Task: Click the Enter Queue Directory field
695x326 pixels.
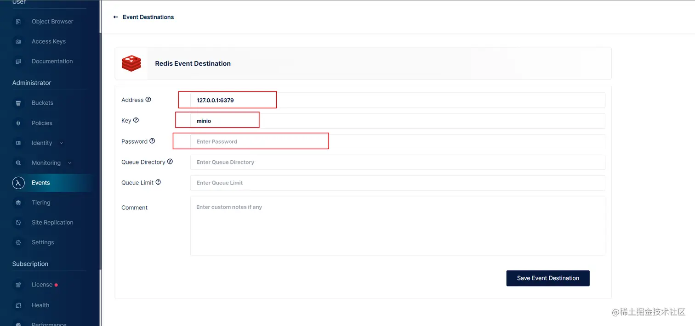Action: coord(398,162)
